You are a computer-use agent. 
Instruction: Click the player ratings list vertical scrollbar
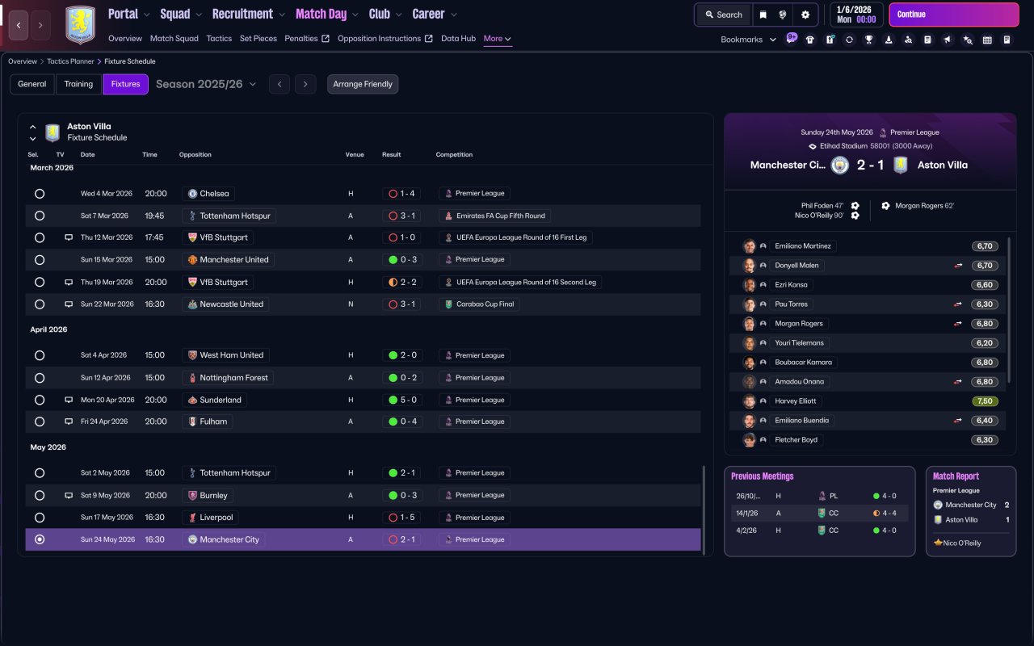pos(1009,309)
